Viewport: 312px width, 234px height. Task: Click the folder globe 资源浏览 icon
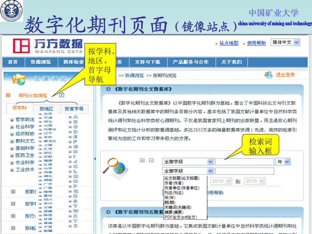(x=19, y=79)
